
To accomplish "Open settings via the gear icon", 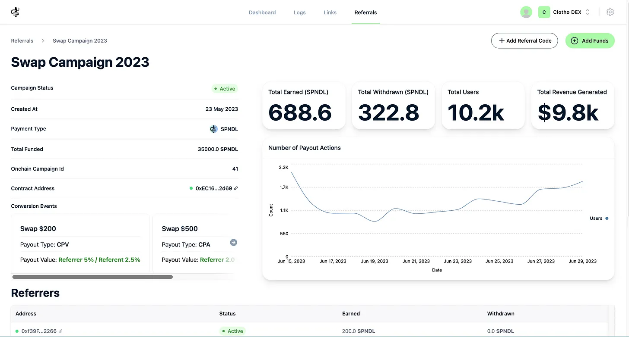I will click(610, 12).
